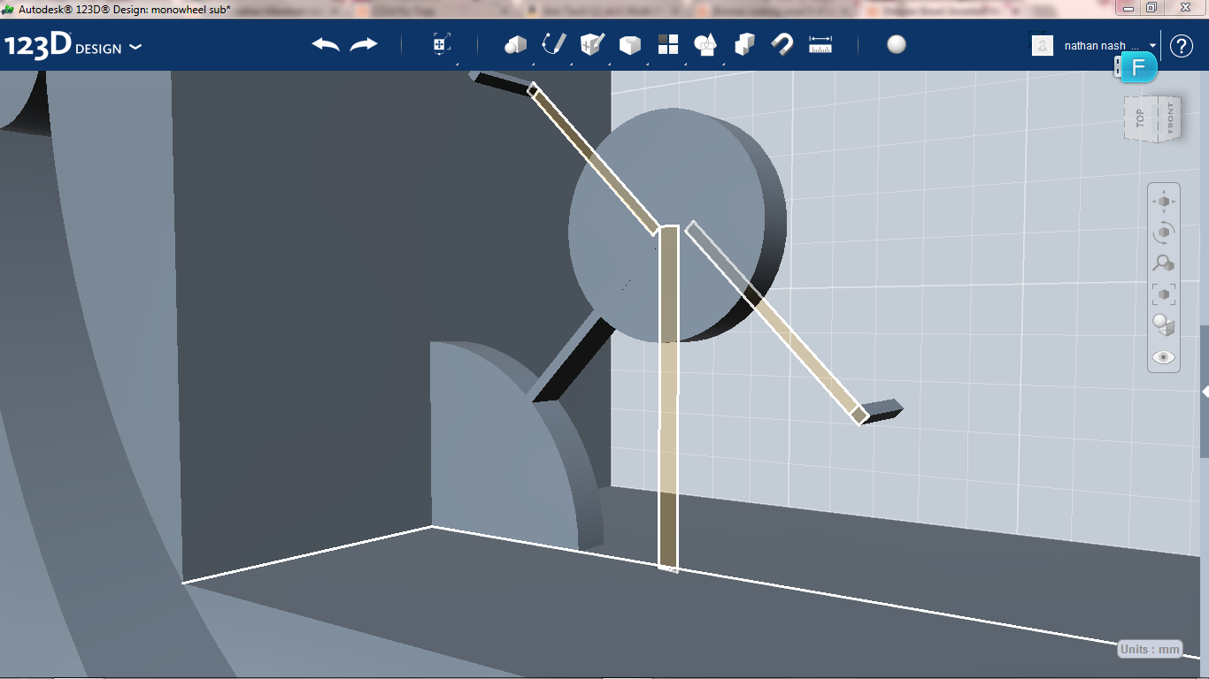Open the Help question mark

tap(1182, 46)
